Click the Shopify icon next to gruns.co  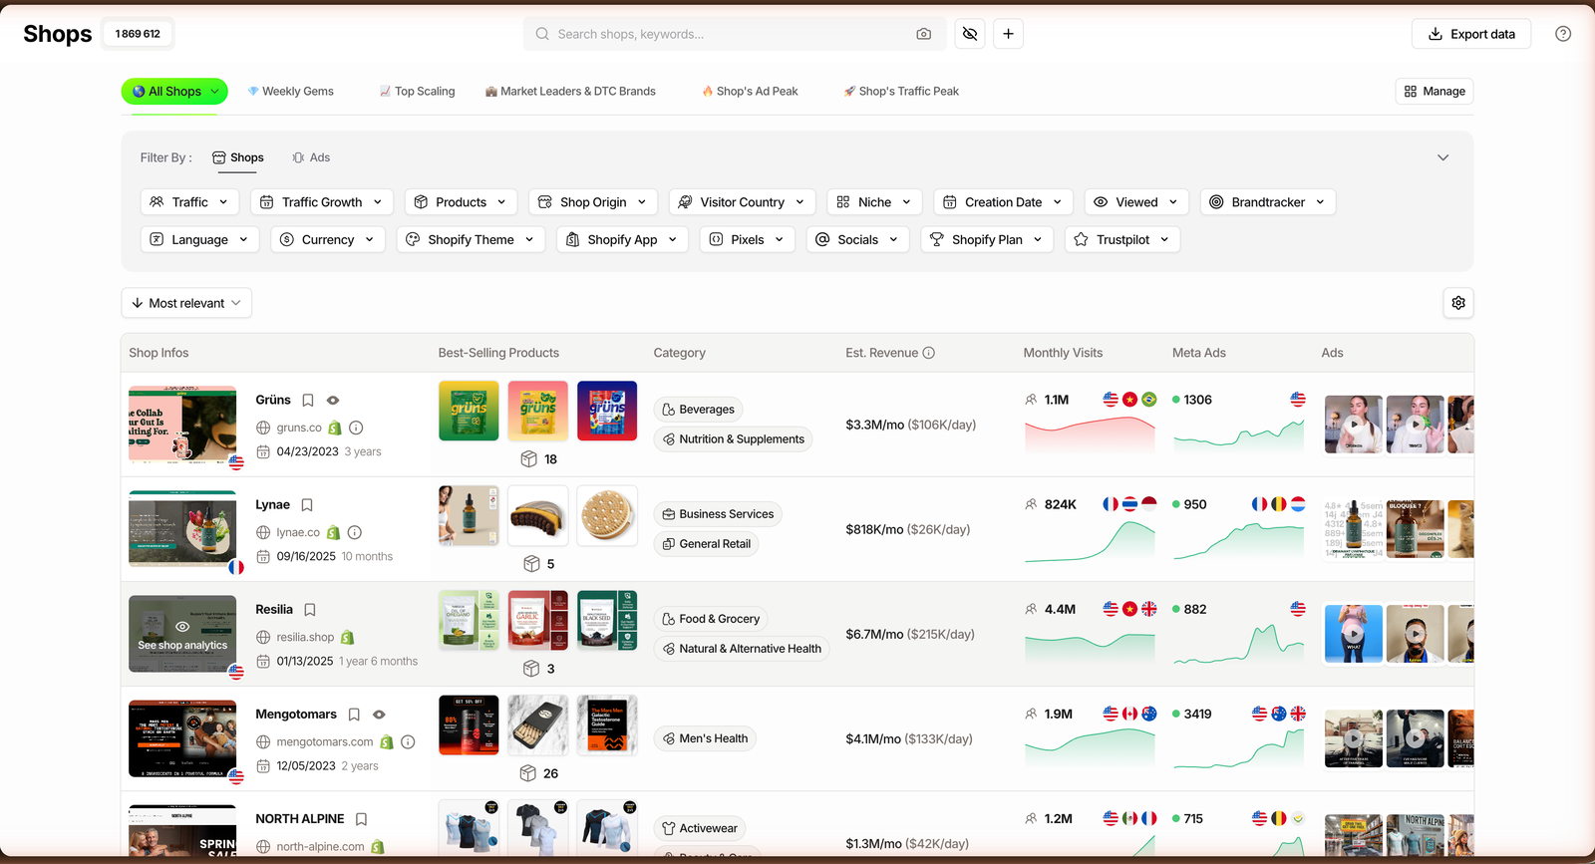point(335,428)
